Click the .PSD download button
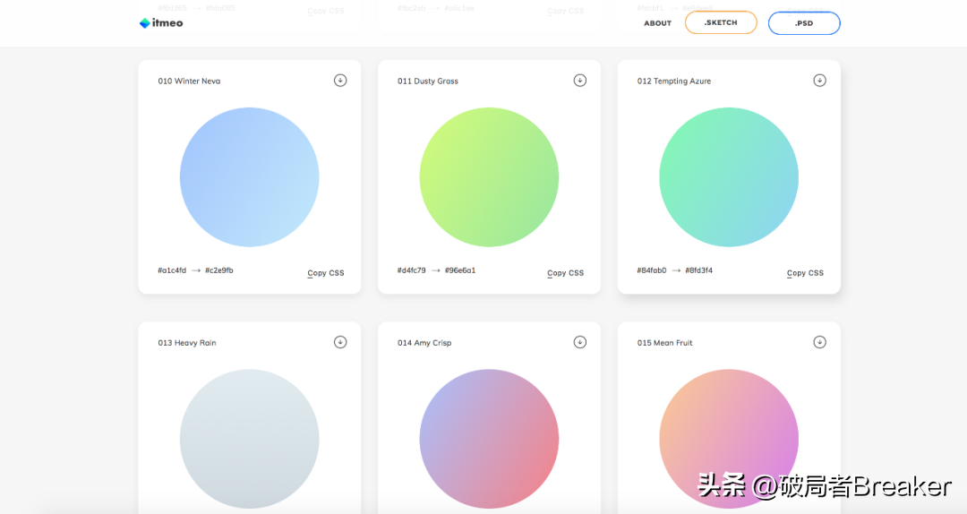The image size is (967, 514). click(803, 23)
